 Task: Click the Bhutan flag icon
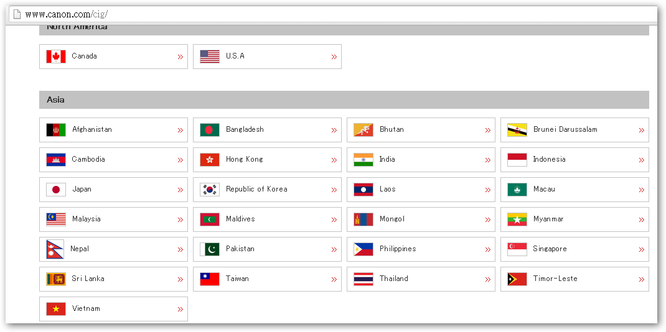click(x=363, y=130)
